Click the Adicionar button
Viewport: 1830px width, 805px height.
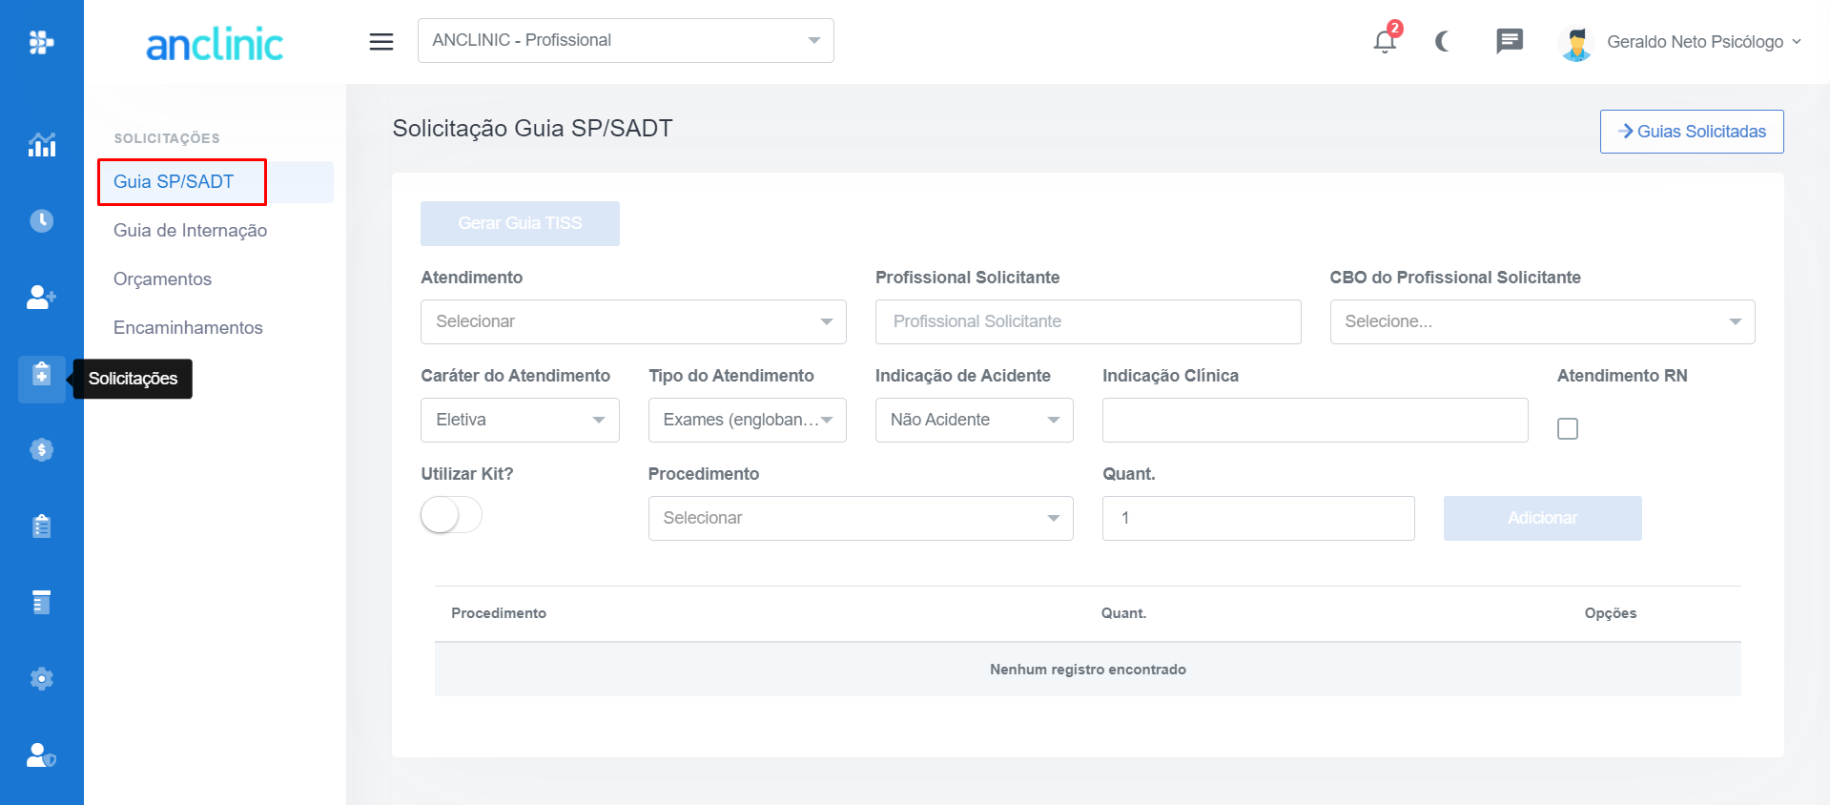1542,519
